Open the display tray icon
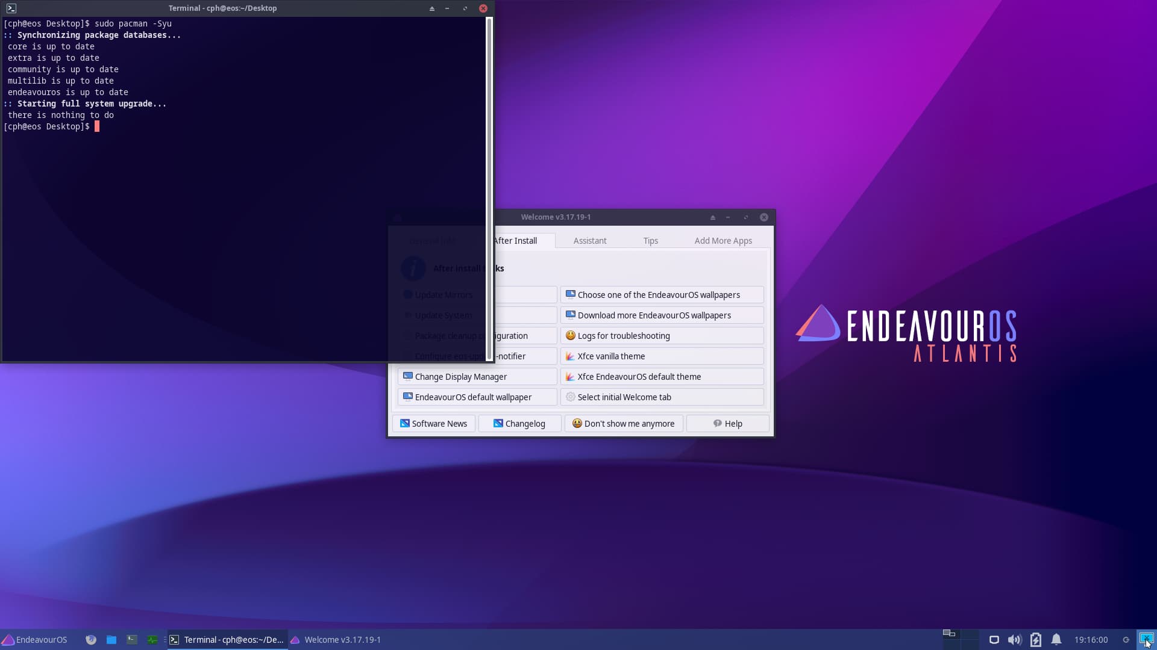The width and height of the screenshot is (1157, 650). [x=994, y=640]
